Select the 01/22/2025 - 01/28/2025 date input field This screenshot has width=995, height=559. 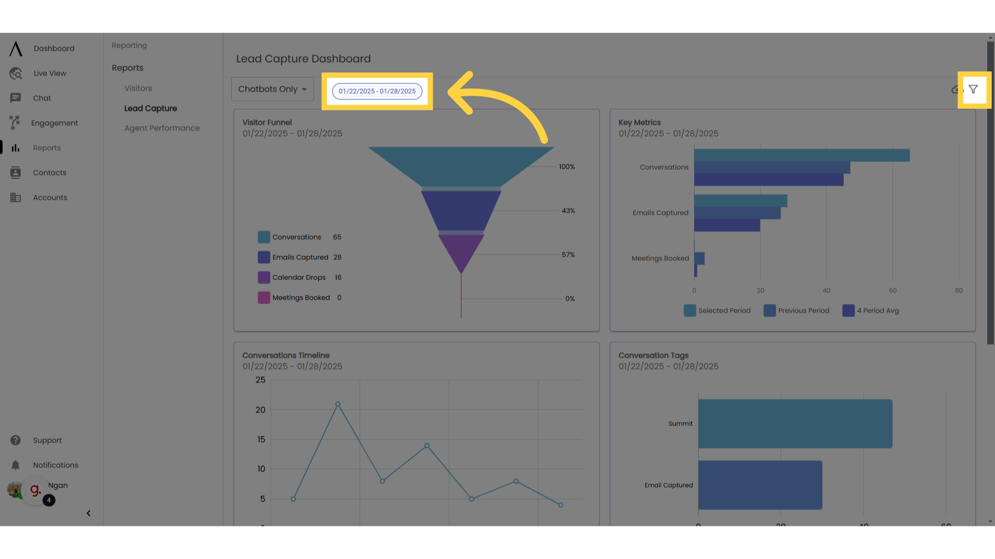(x=377, y=91)
